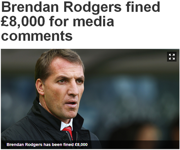
Task: Open the main article photo
Action: click(x=90, y=99)
